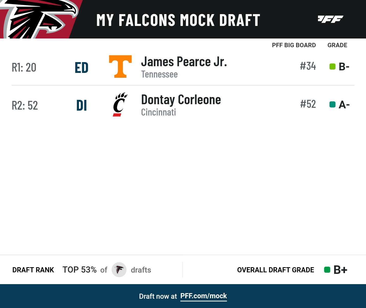366x308 pixels.
Task: Click the R1: 20 pick label
Action: (x=24, y=68)
